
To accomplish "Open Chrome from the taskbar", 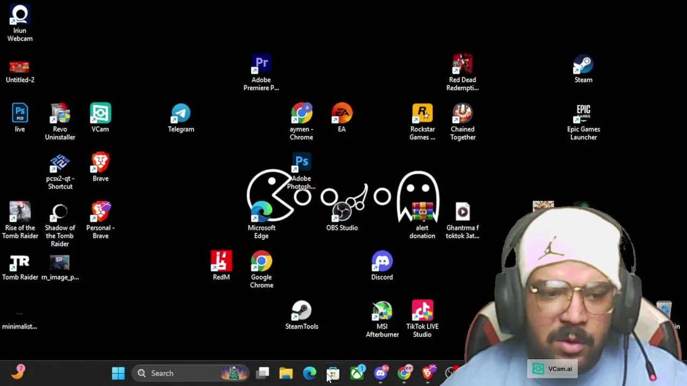I will (x=404, y=373).
